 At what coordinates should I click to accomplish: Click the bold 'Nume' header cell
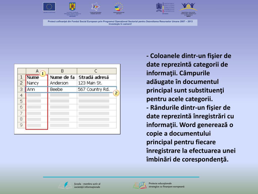(x=37, y=77)
